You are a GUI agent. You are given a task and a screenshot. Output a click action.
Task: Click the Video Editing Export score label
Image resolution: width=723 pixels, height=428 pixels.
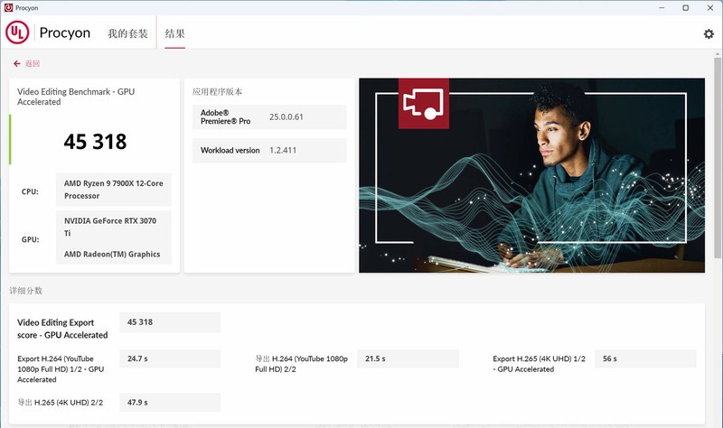click(x=62, y=329)
